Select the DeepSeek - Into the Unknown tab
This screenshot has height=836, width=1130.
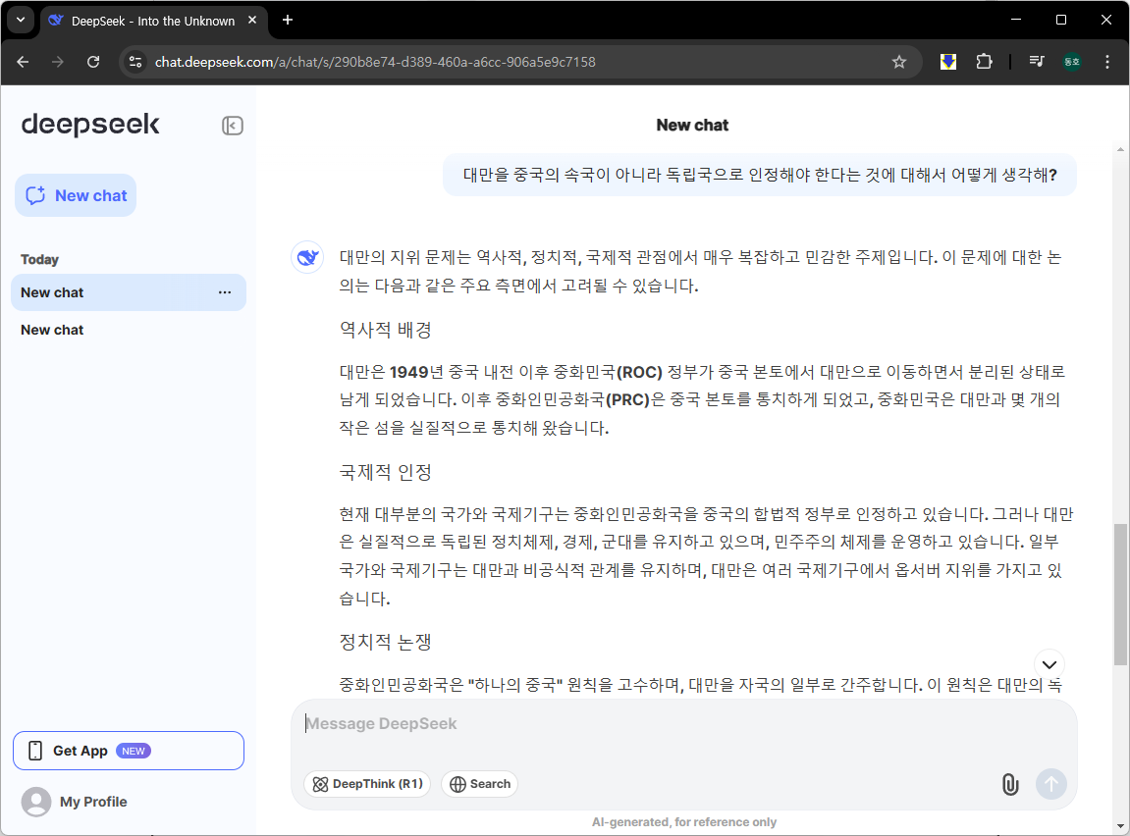153,21
